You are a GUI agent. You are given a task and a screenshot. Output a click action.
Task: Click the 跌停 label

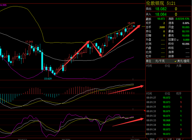[171, 56]
